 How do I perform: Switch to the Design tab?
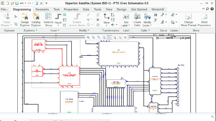121,9
